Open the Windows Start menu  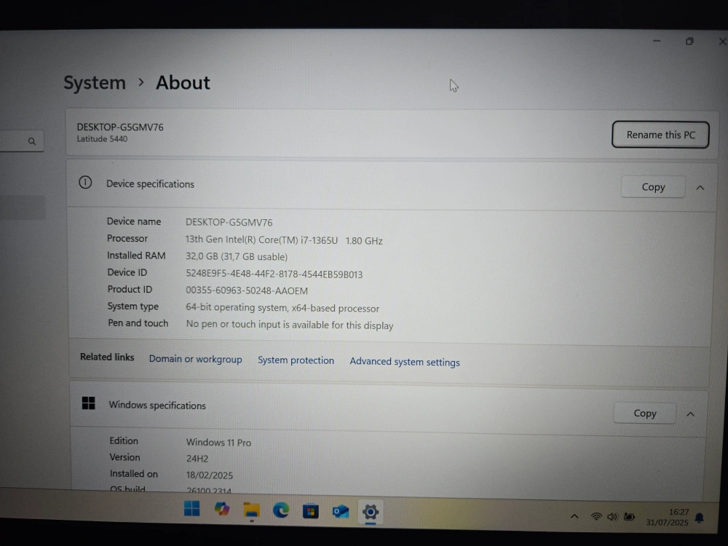[x=191, y=509]
